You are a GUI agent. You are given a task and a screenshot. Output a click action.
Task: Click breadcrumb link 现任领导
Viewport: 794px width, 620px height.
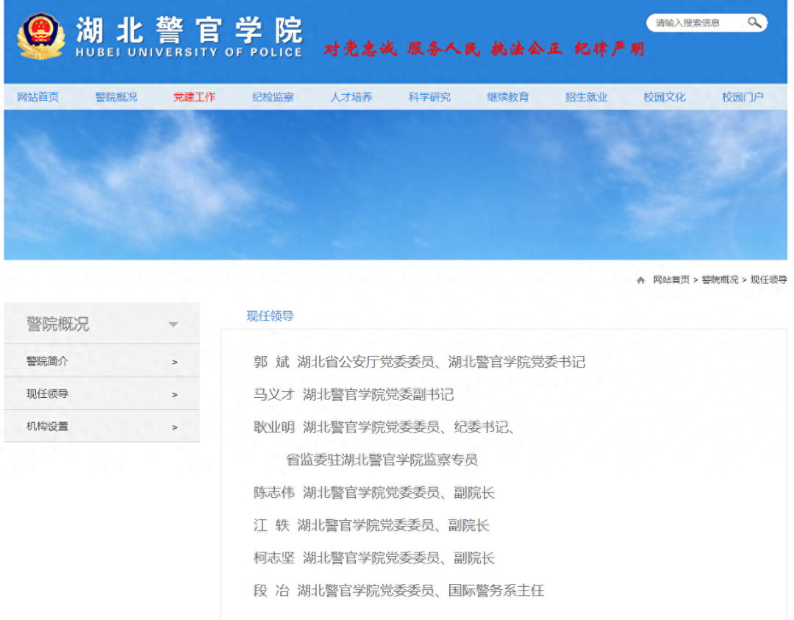tap(768, 279)
